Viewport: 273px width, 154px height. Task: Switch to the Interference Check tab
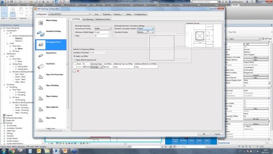pos(103,19)
